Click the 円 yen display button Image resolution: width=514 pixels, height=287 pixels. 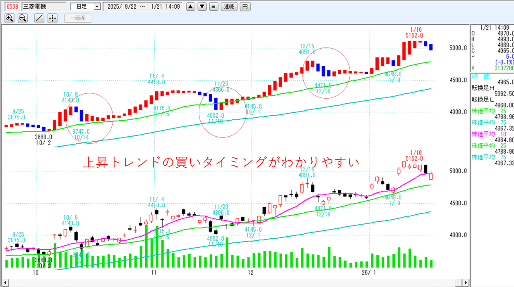(x=245, y=7)
